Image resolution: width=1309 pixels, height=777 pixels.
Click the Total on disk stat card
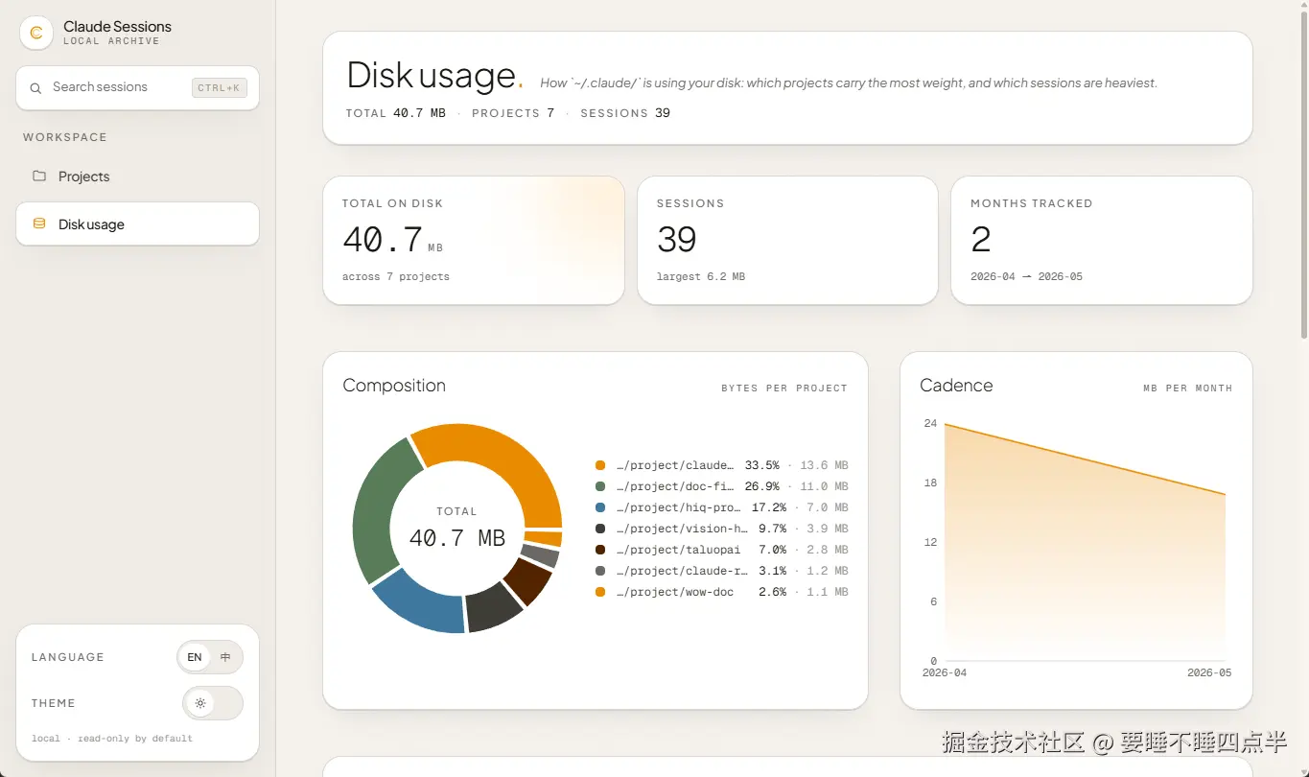coord(474,241)
